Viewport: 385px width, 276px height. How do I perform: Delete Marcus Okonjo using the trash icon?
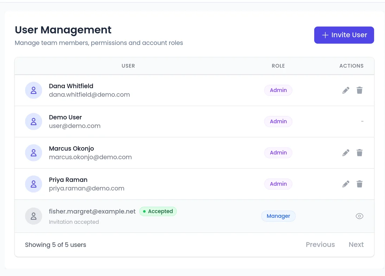pyautogui.click(x=359, y=153)
